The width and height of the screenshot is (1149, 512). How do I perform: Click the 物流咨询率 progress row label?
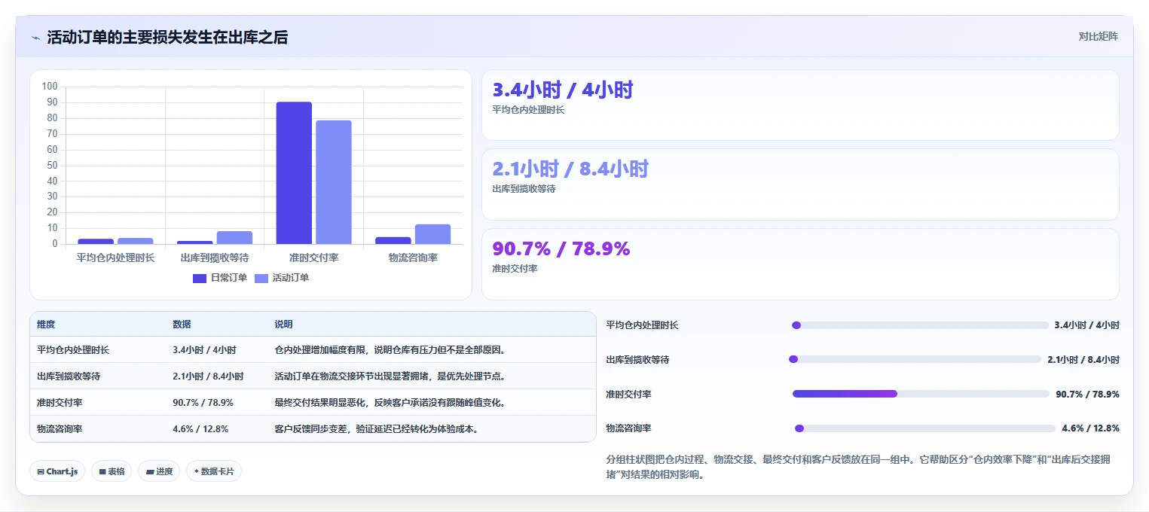point(628,428)
